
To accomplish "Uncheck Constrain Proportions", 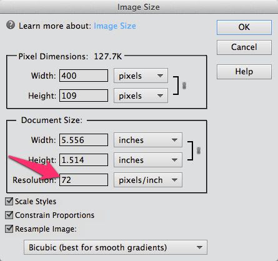I will 9,215.
